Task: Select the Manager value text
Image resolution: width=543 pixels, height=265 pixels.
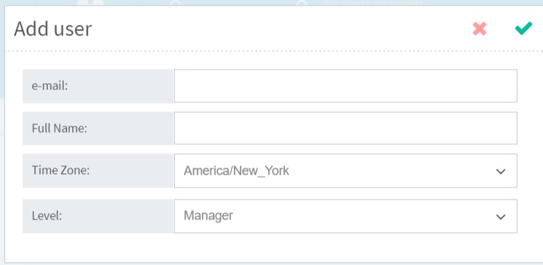Action: [x=208, y=215]
